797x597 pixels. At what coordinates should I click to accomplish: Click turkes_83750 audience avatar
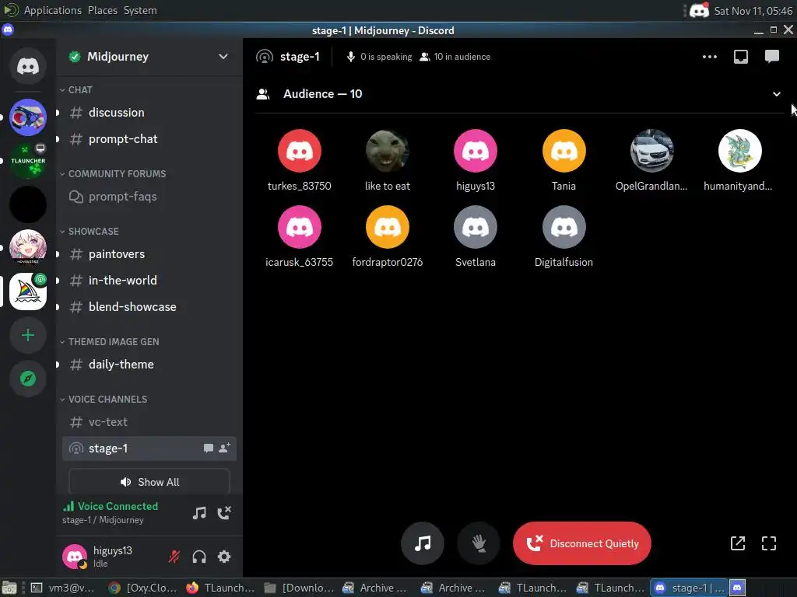click(300, 151)
